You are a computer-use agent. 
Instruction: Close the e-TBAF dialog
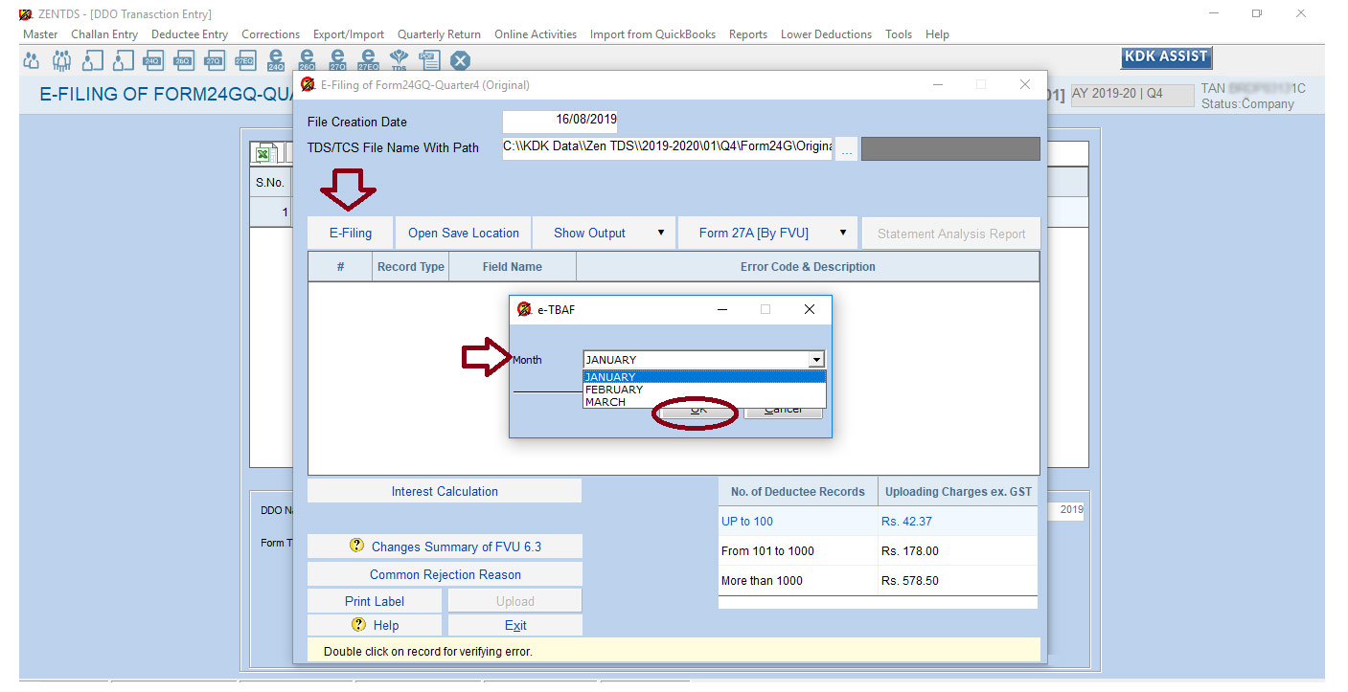810,309
